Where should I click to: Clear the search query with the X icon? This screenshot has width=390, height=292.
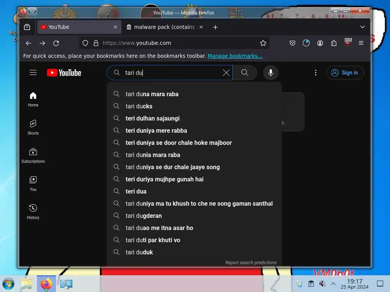tap(226, 73)
